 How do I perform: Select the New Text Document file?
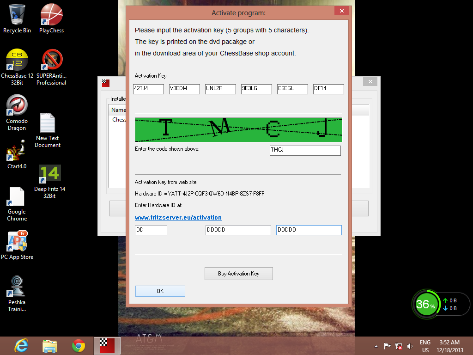[x=48, y=130]
